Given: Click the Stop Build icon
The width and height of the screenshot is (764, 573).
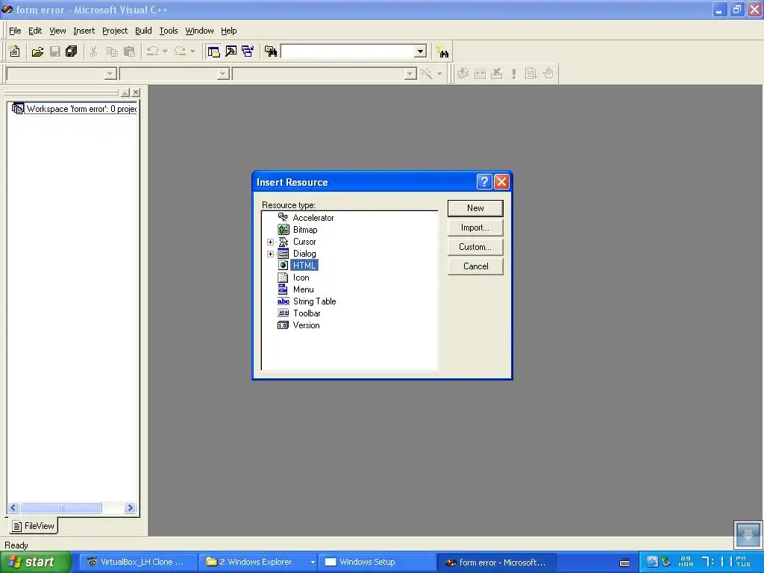Looking at the screenshot, I should (496, 74).
